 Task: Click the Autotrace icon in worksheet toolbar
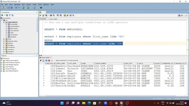tap(51, 15)
